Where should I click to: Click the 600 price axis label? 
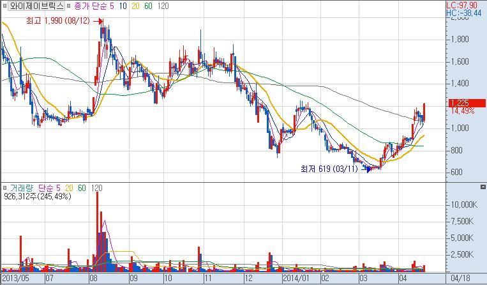pos(456,173)
